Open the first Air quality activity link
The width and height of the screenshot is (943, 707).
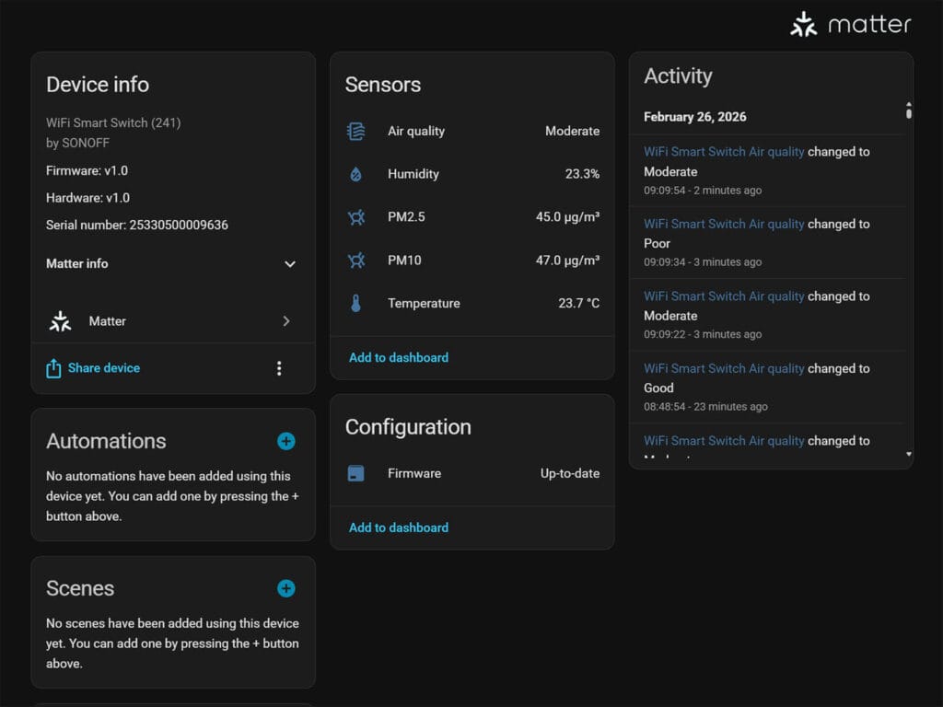[x=724, y=152]
